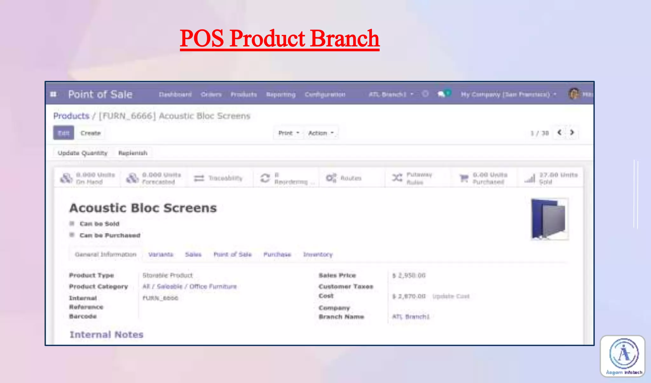This screenshot has height=383, width=651.
Task: Open the Products menu
Action: coord(243,94)
